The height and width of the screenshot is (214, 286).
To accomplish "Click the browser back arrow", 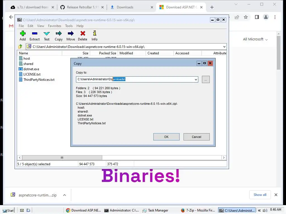I will click(11, 17).
